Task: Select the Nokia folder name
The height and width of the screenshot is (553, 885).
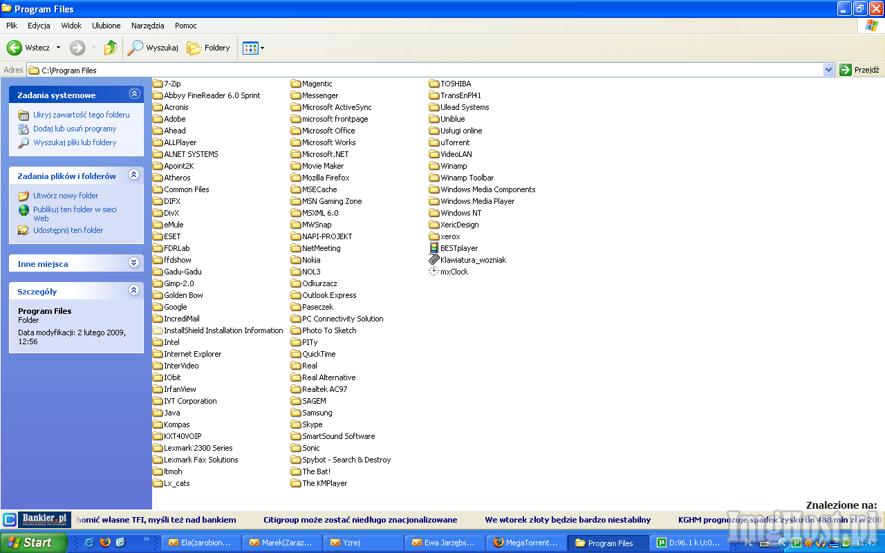Action: [311, 260]
